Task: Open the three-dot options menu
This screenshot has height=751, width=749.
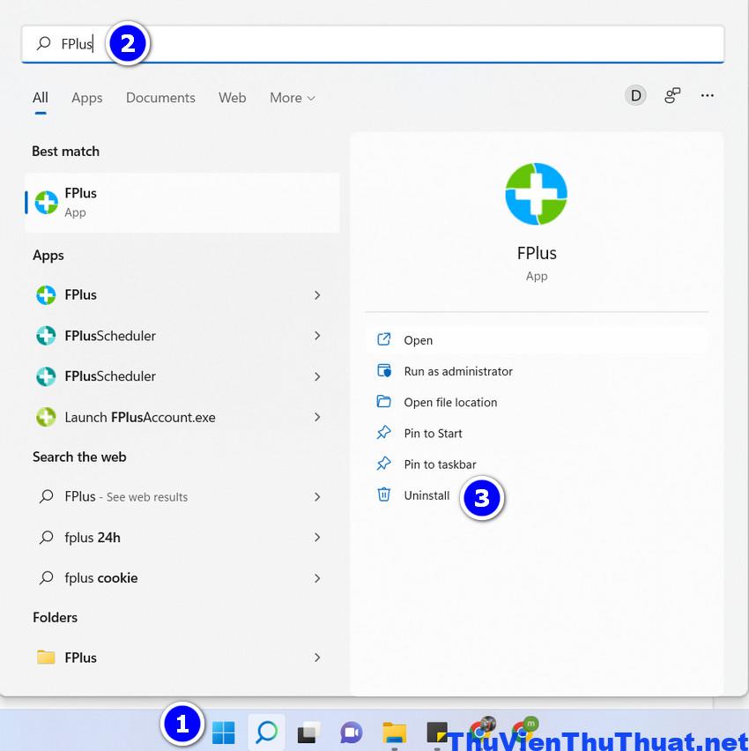Action: point(707,96)
